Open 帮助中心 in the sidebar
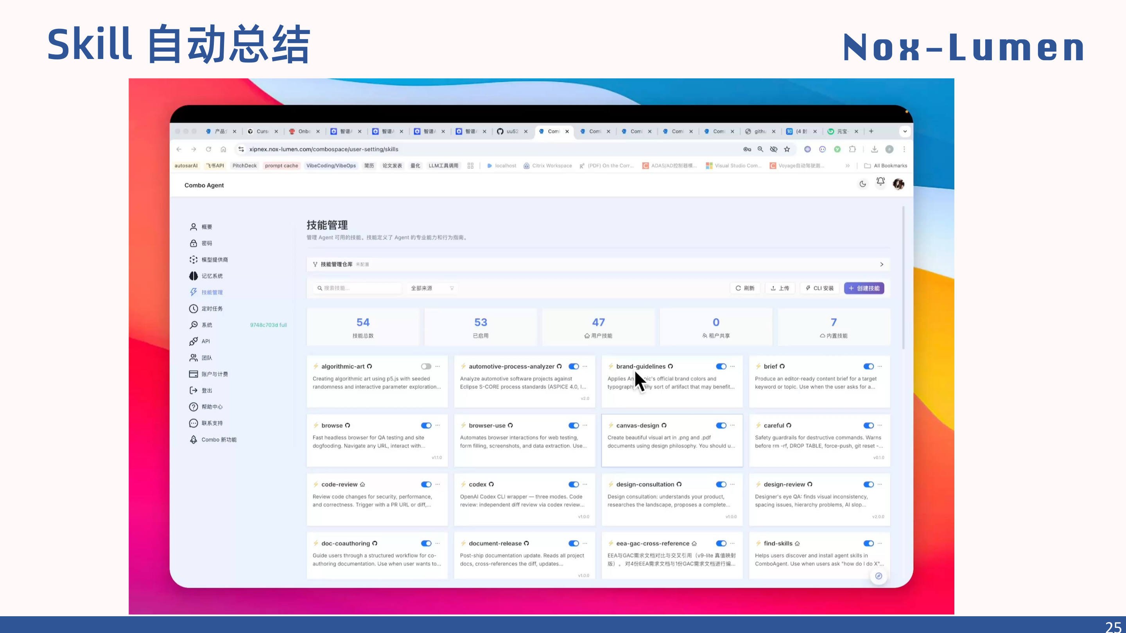 point(206,407)
